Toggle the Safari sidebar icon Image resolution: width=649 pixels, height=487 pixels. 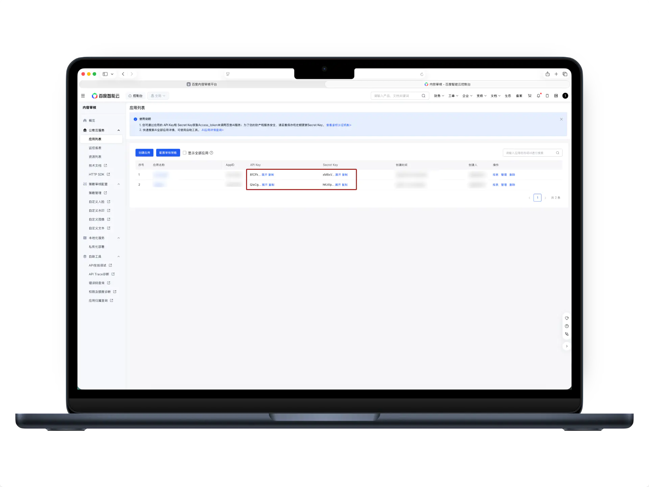[105, 74]
